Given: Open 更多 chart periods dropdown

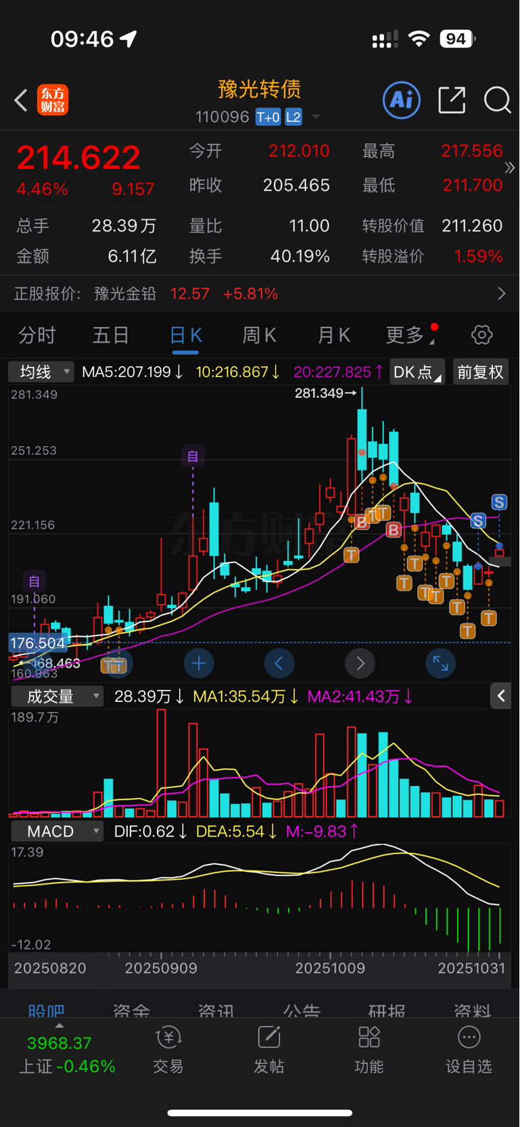Looking at the screenshot, I should click(411, 334).
